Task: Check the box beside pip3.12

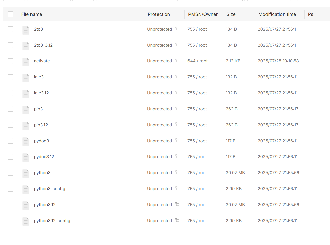Action: tap(10, 125)
